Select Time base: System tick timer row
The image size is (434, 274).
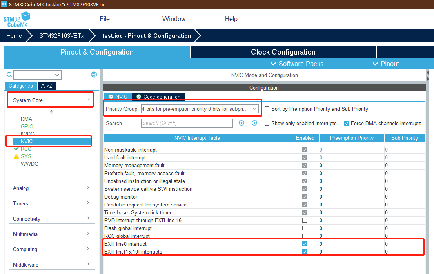(264, 212)
